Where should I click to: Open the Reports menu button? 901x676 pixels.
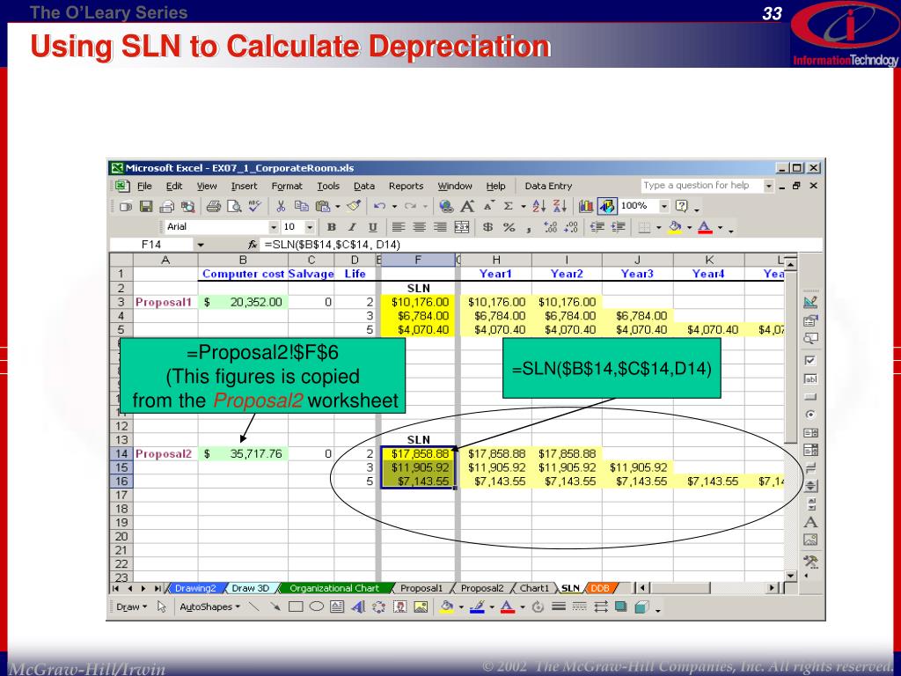click(x=406, y=187)
